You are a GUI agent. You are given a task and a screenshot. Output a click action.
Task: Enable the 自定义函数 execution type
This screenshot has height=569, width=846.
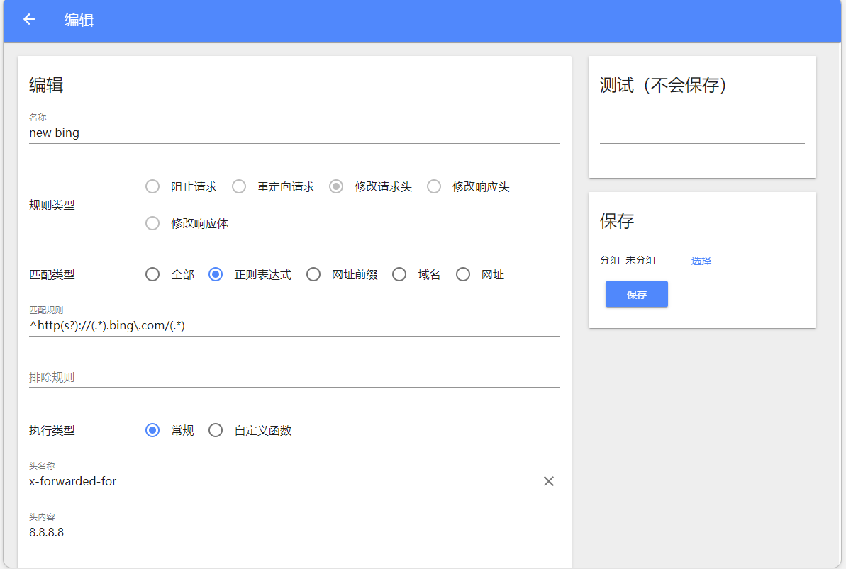pos(216,429)
